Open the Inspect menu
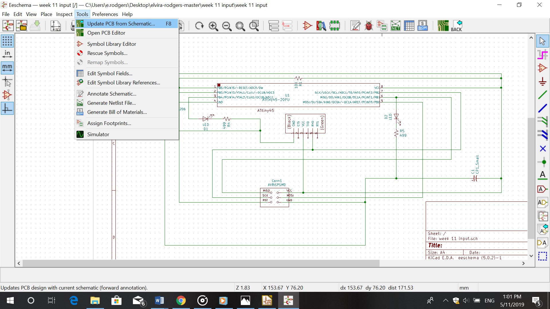The image size is (550, 309). (x=64, y=14)
